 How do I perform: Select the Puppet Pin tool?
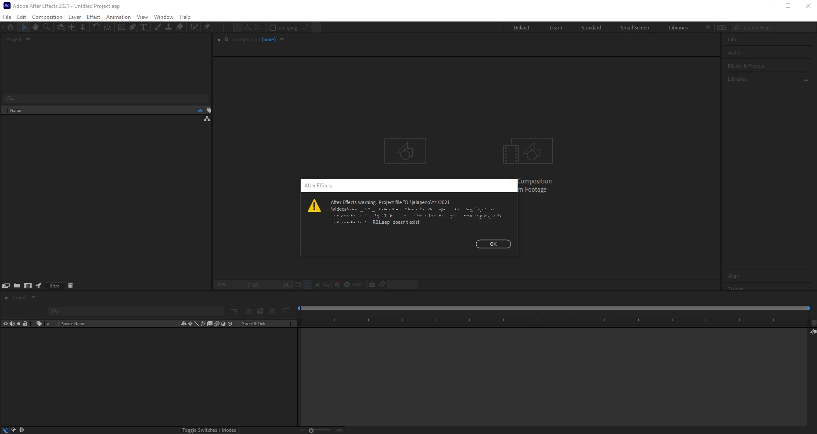pyautogui.click(x=207, y=27)
